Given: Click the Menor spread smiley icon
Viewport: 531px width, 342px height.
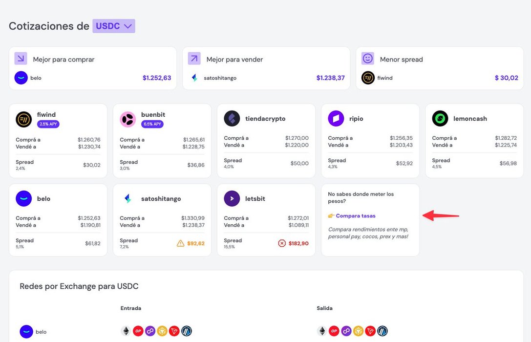Looking at the screenshot, I should 367,59.
